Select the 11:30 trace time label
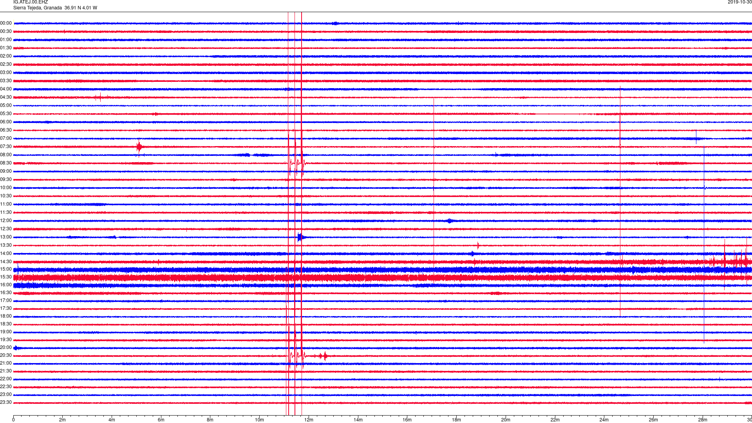This screenshot has height=423, width=752. [6, 212]
